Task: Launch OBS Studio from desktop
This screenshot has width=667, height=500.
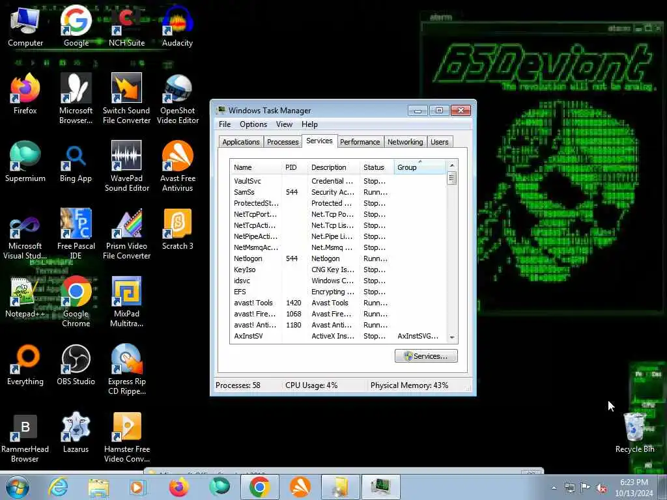Action: point(76,365)
